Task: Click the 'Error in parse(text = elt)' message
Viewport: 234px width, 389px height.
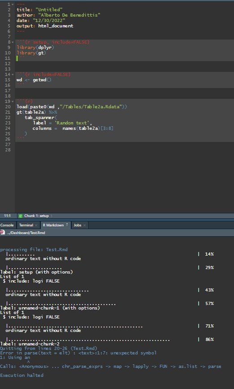Action: (78, 353)
